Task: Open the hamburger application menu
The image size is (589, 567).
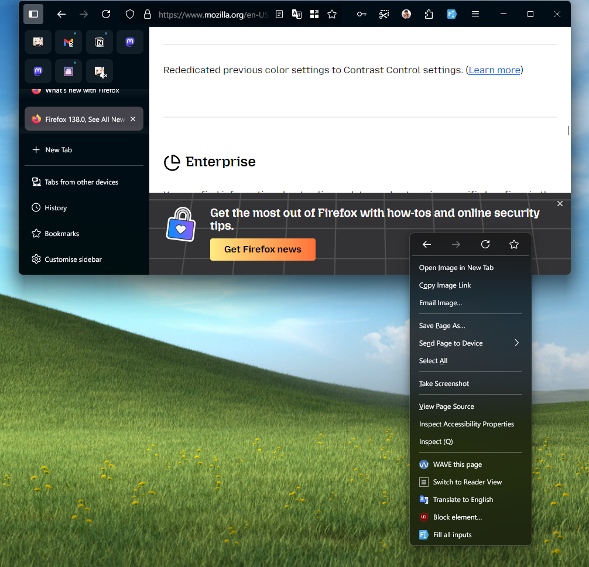Action: (475, 14)
